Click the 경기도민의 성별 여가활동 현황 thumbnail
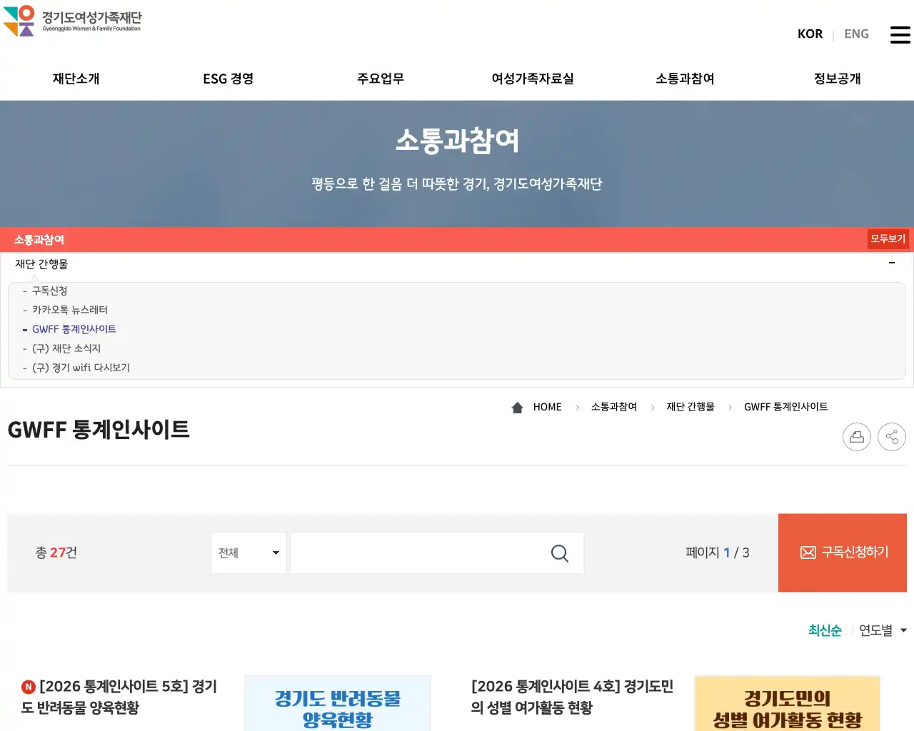This screenshot has height=731, width=914. coord(788,703)
